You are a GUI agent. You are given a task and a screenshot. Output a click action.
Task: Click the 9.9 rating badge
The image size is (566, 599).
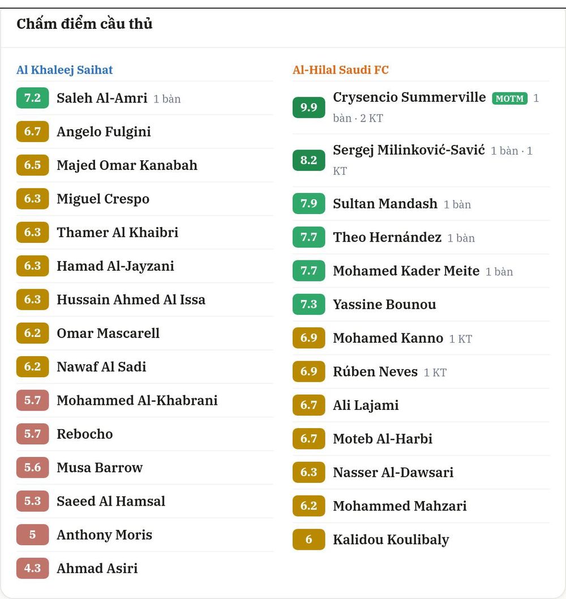pyautogui.click(x=308, y=108)
